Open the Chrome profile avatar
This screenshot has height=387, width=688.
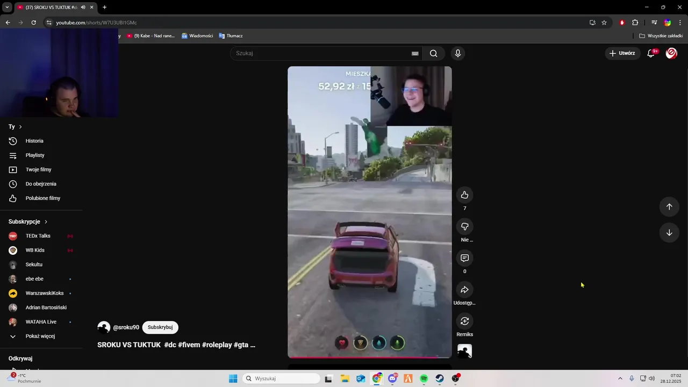[x=668, y=23]
